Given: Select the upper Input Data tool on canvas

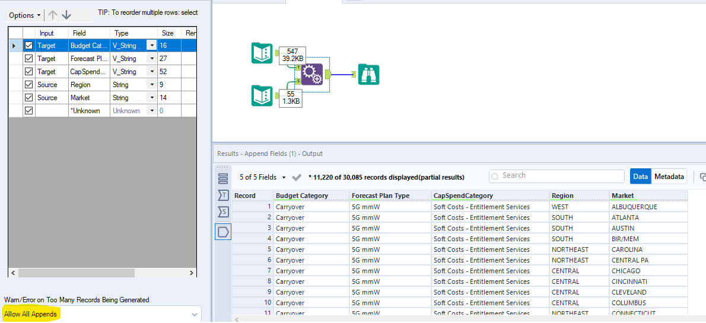Looking at the screenshot, I should point(262,53).
